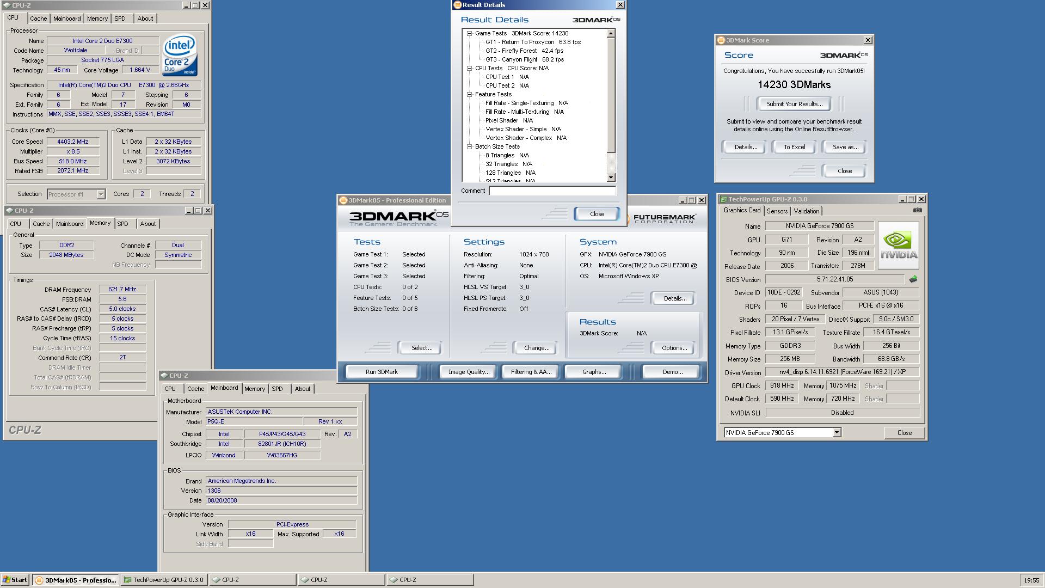This screenshot has width=1045, height=588.
Task: Click the DRAM Frequency value 621.7 MHz
Action: pos(122,290)
